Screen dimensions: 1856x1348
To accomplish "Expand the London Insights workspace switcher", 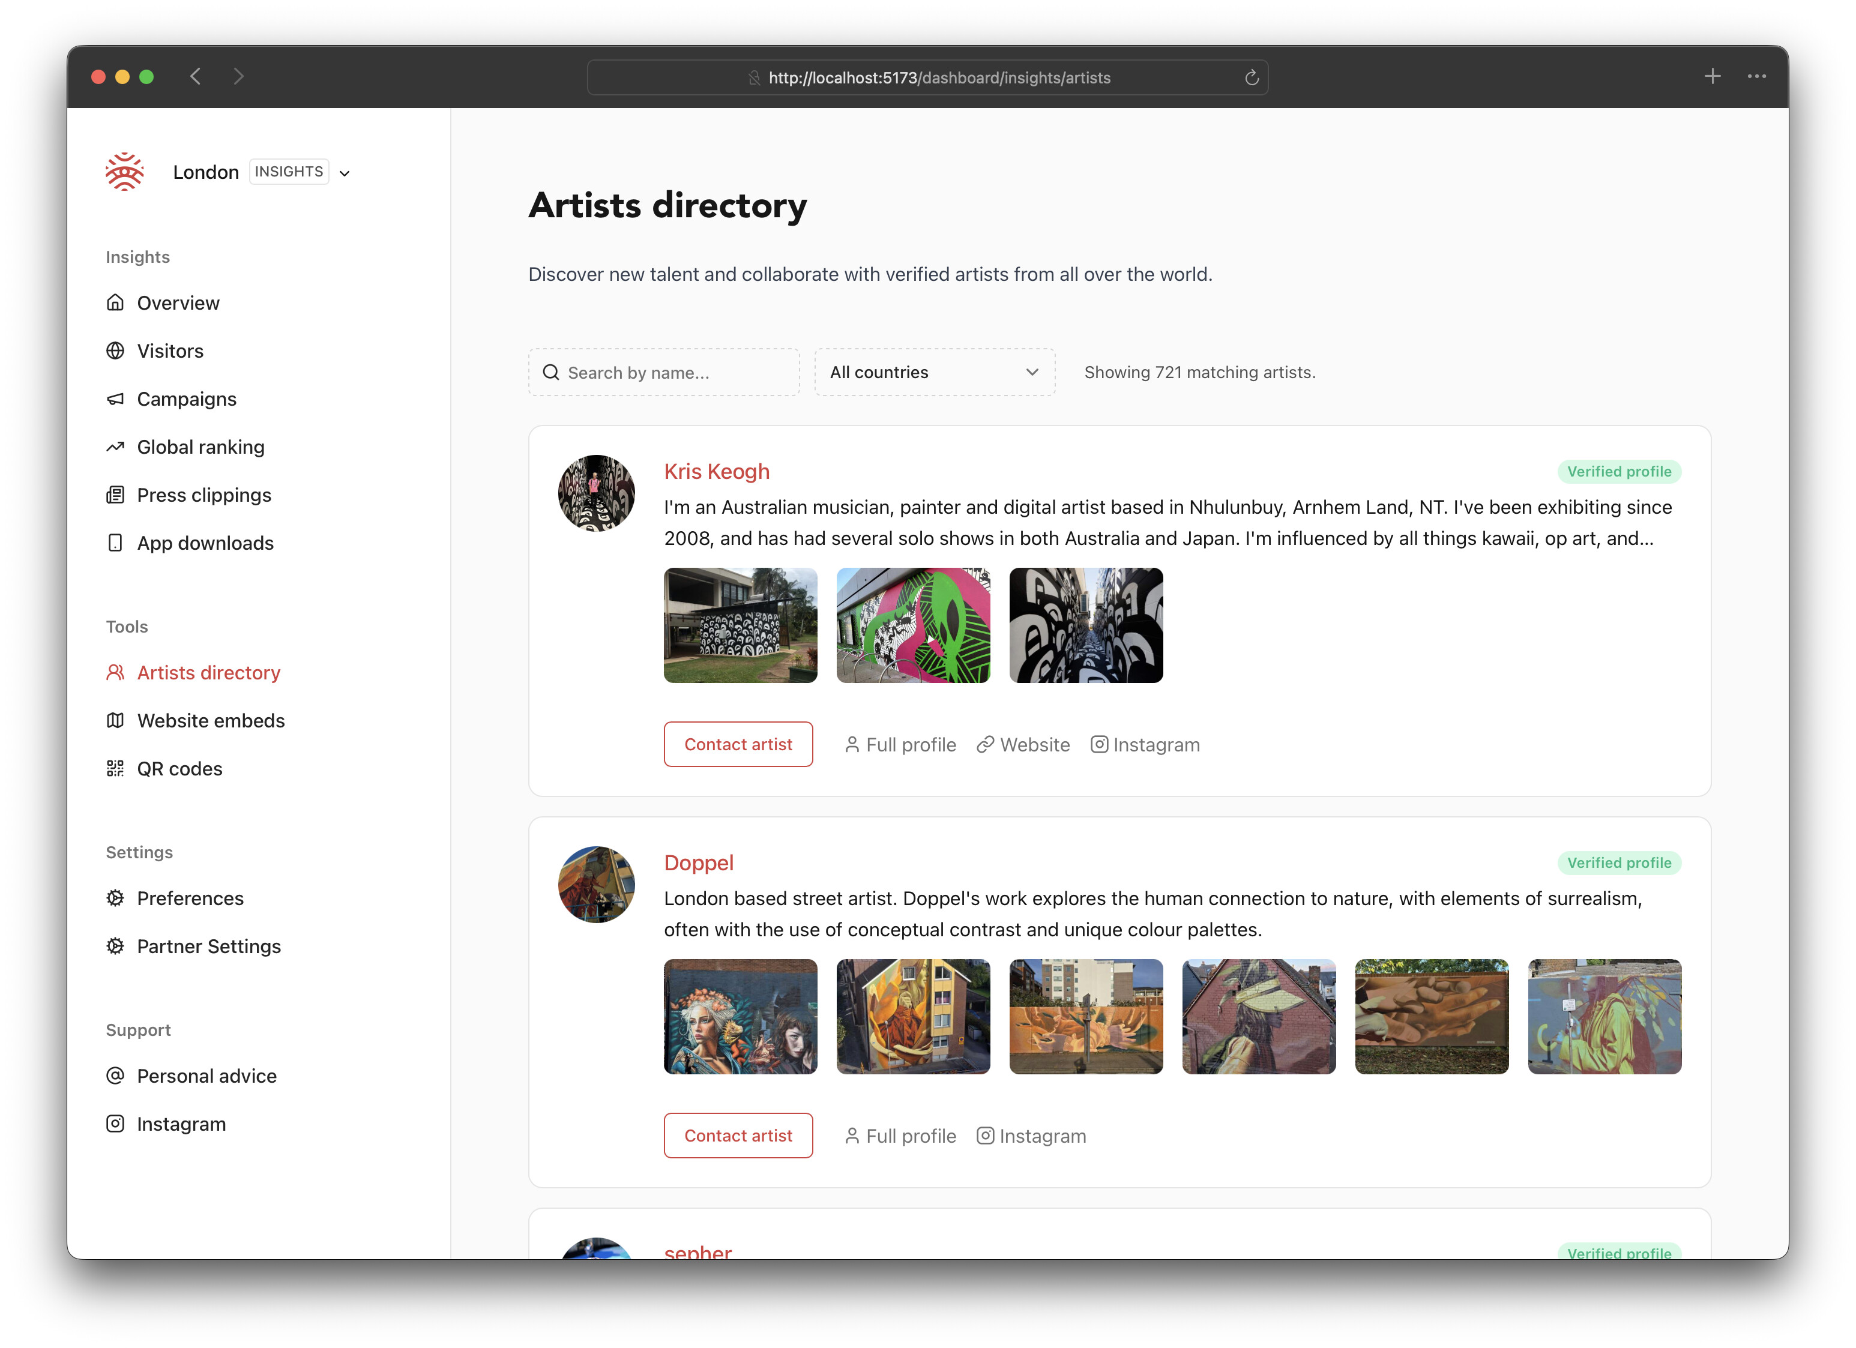I will (345, 173).
